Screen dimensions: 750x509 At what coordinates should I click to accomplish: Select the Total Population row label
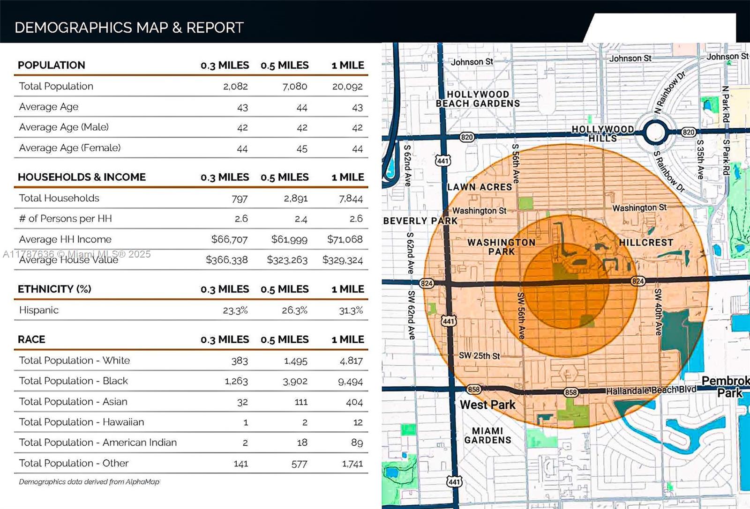point(56,86)
